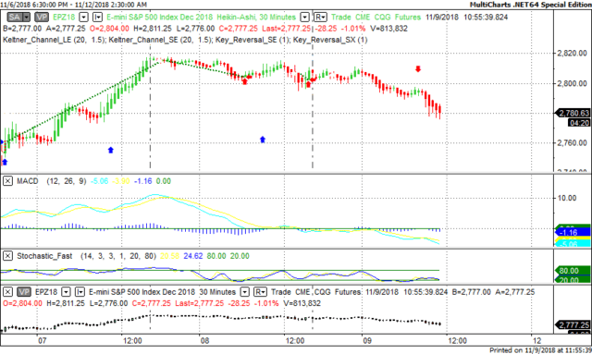
Task: Open the symbol dropdown next to green EPZ18
Action: coord(84,18)
